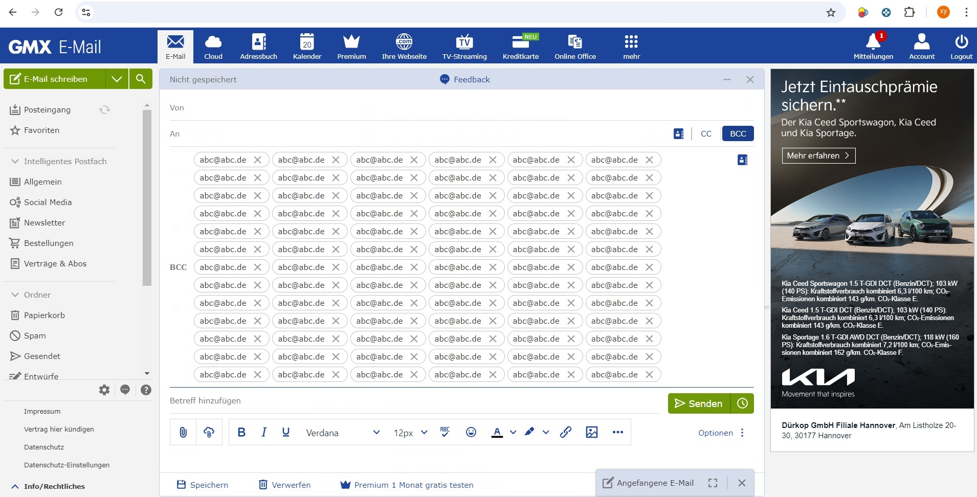Bookmark page with browser star
Image resolution: width=977 pixels, height=497 pixels.
pos(831,12)
